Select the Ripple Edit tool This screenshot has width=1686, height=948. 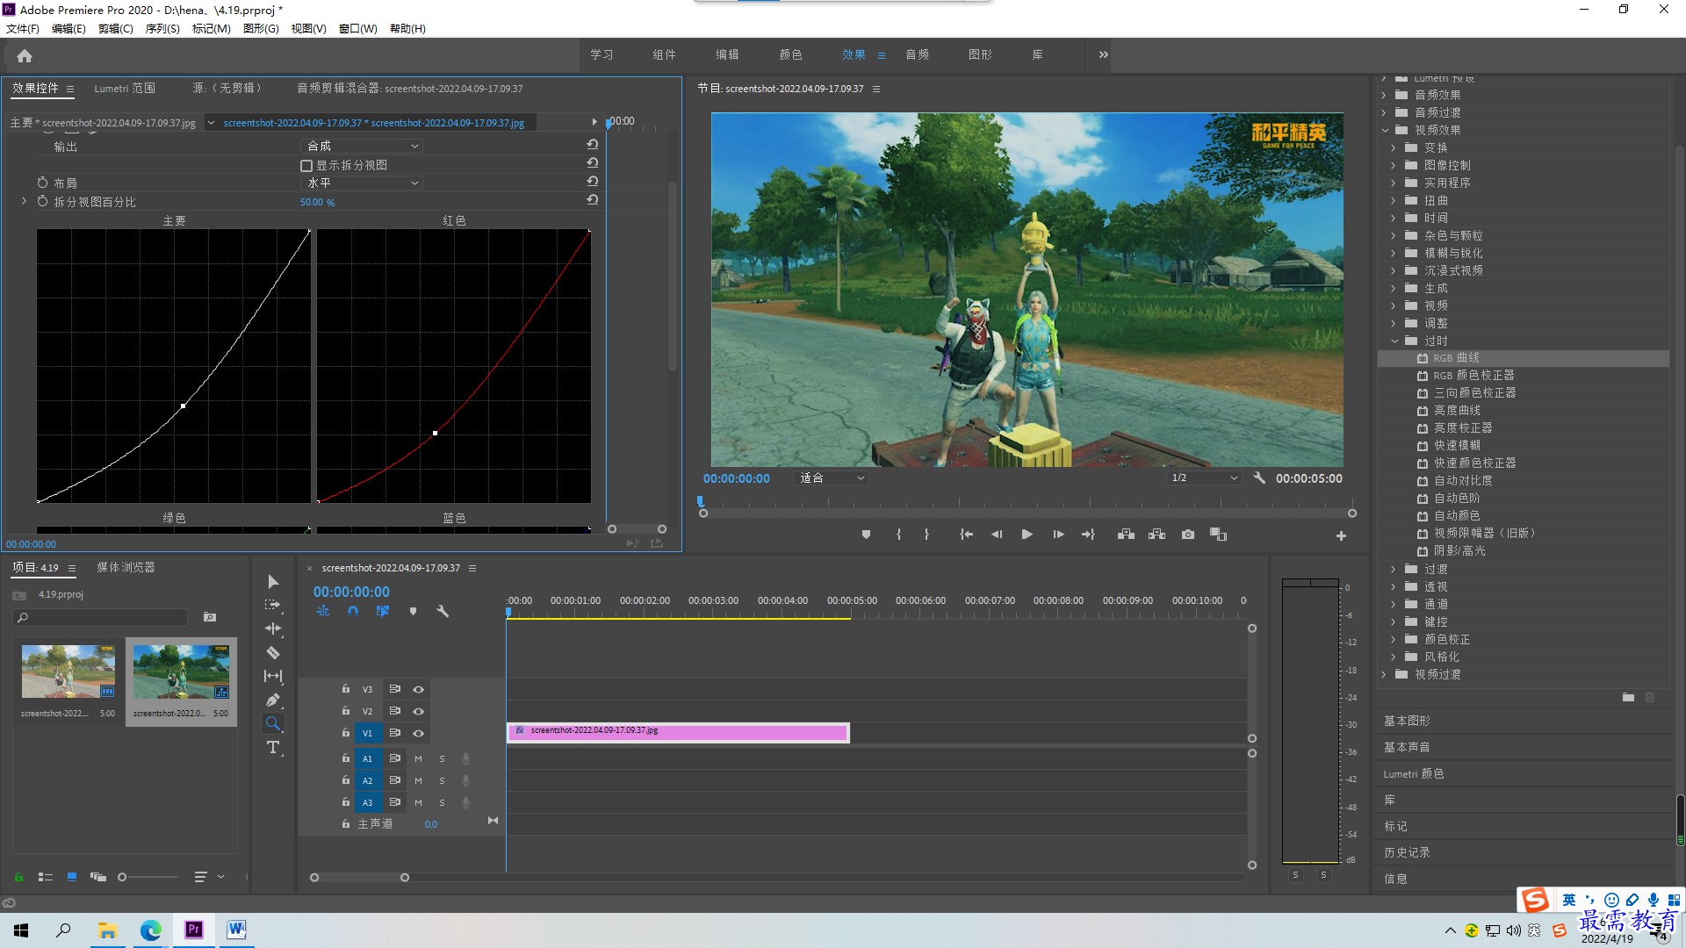[x=273, y=628]
